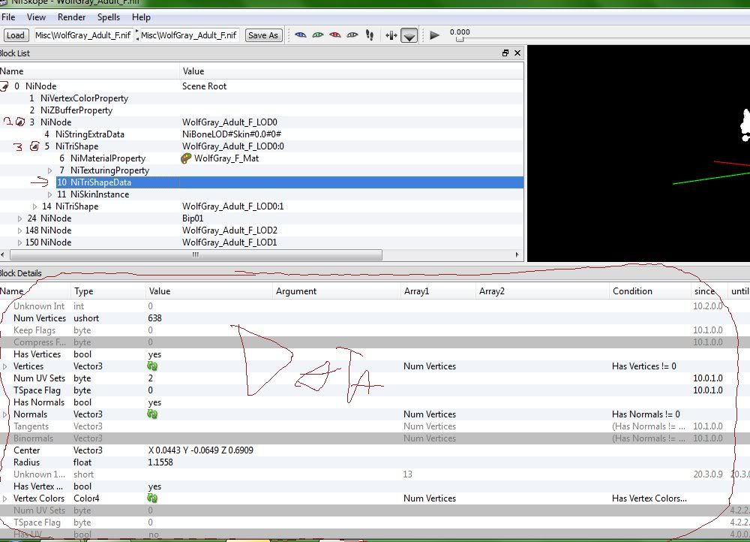Float the Block List panel

click(505, 53)
